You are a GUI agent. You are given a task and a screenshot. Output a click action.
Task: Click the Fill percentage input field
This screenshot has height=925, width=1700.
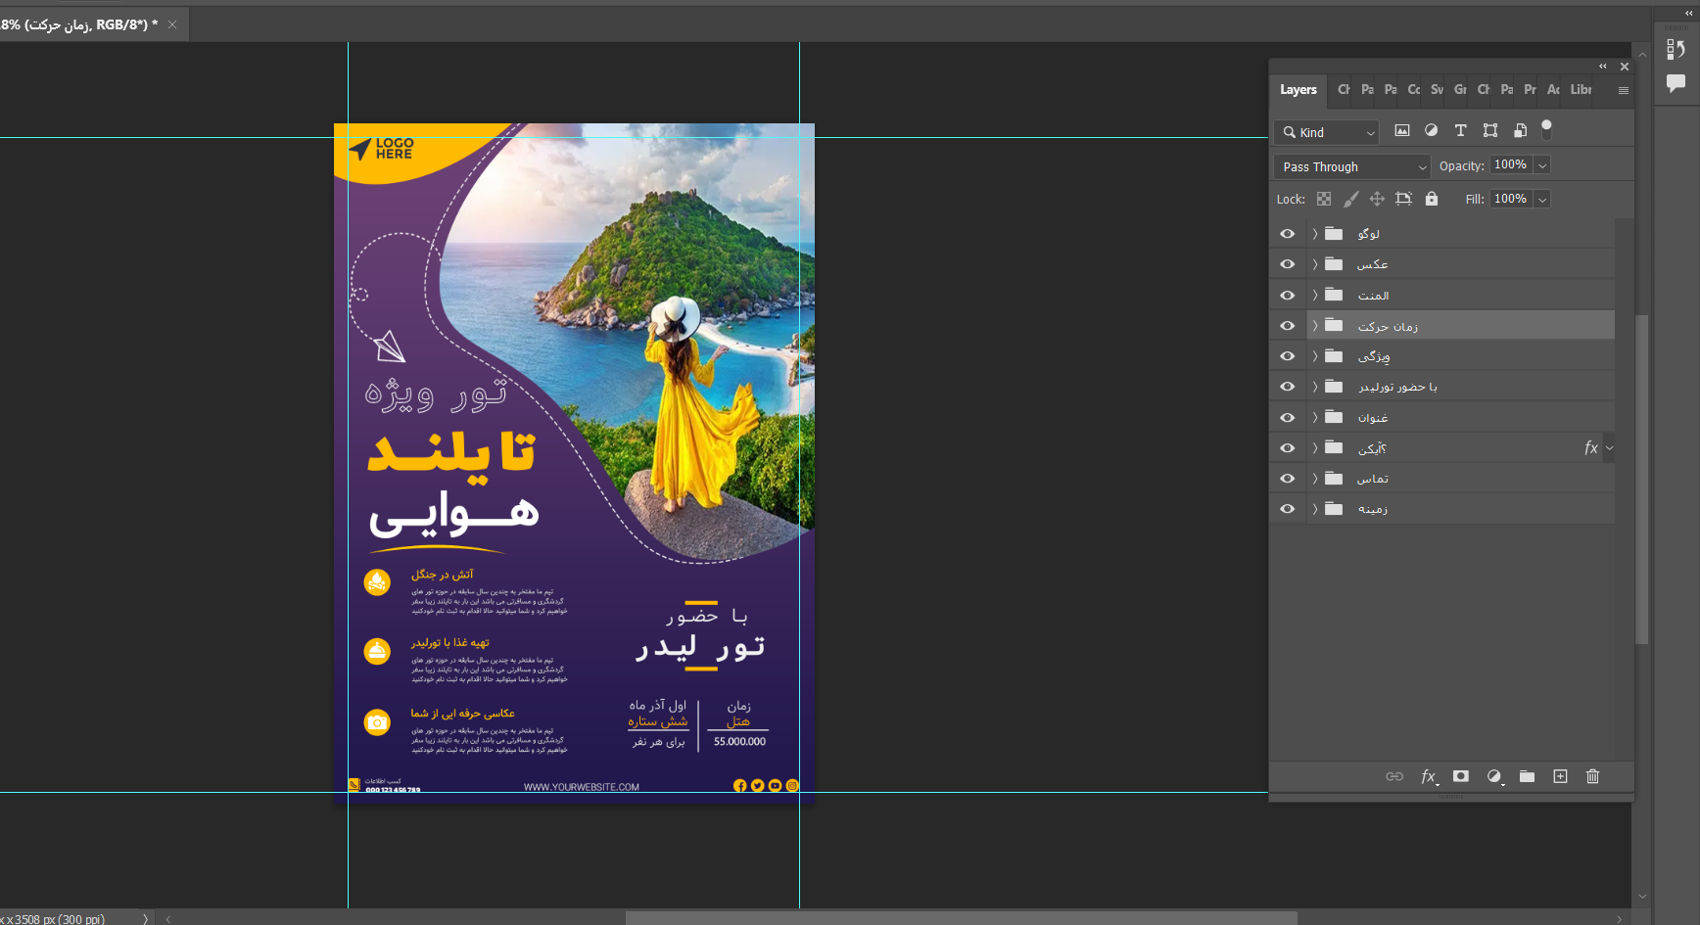[1510, 199]
